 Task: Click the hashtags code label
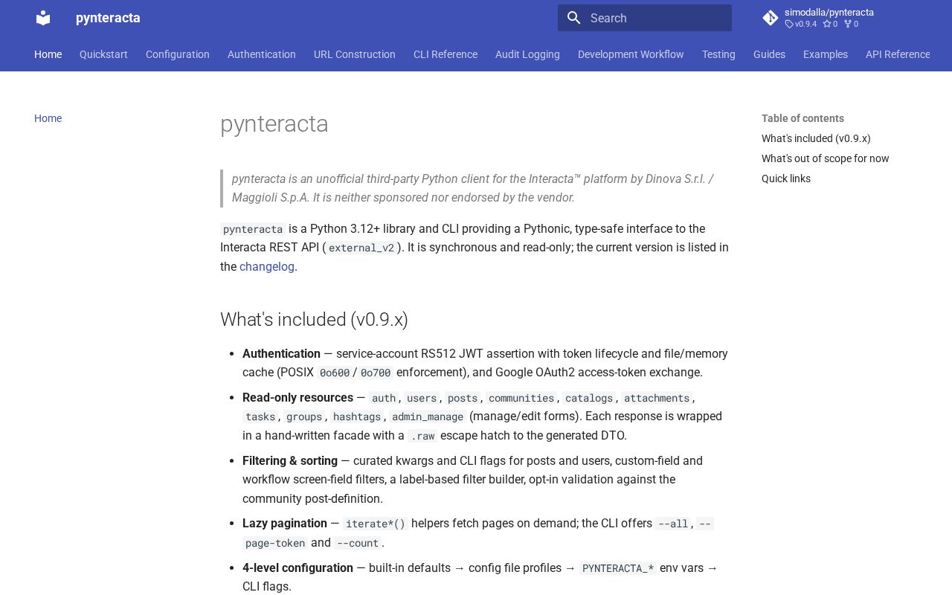(357, 416)
